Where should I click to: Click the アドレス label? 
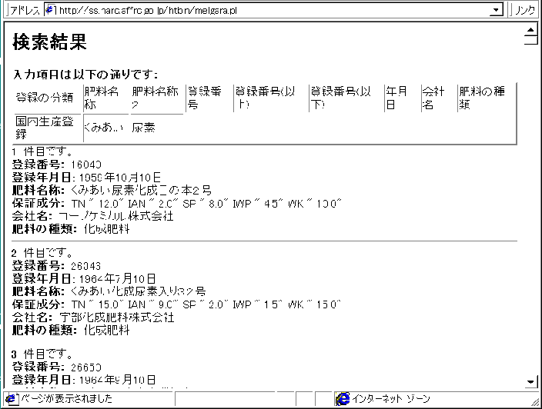point(25,10)
